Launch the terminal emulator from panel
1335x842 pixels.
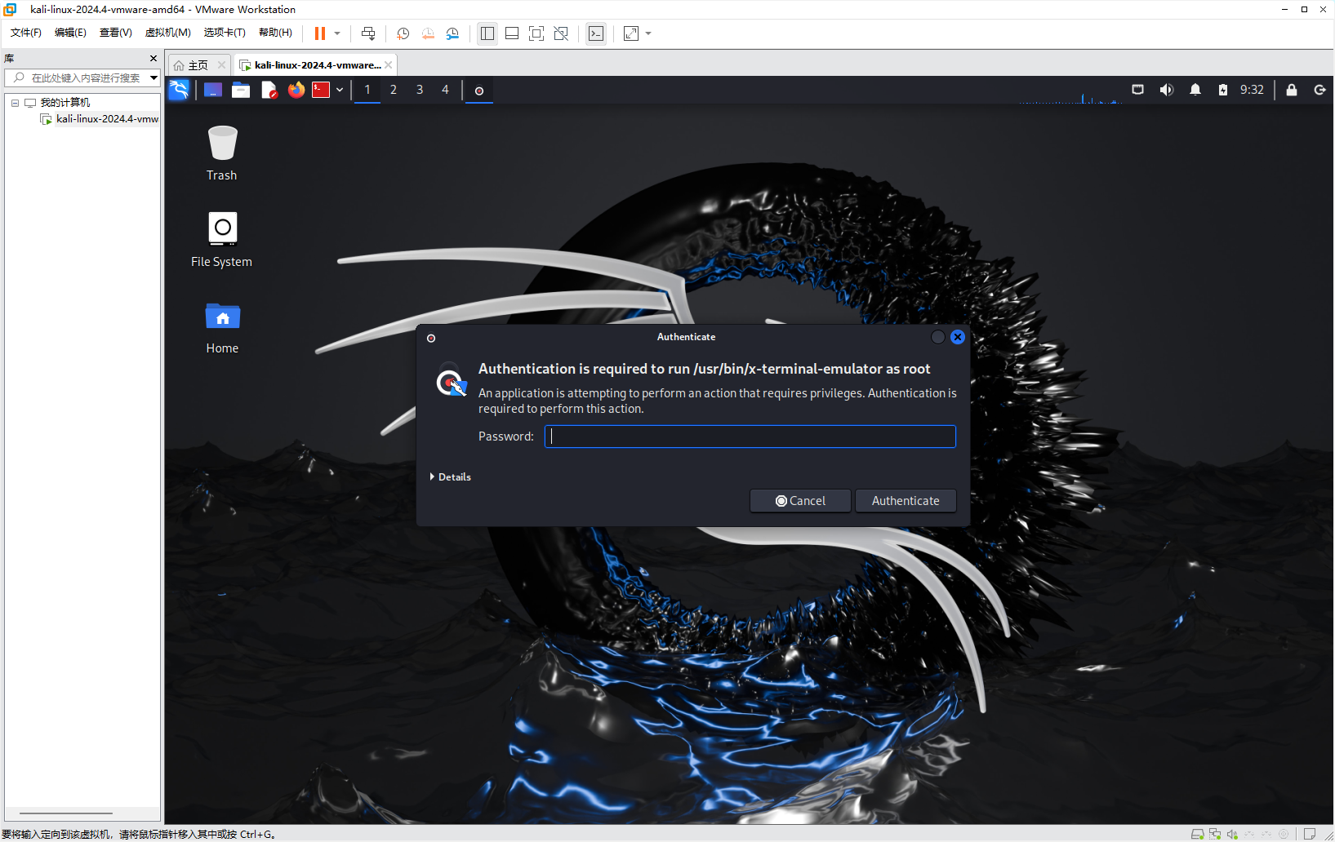(x=321, y=90)
